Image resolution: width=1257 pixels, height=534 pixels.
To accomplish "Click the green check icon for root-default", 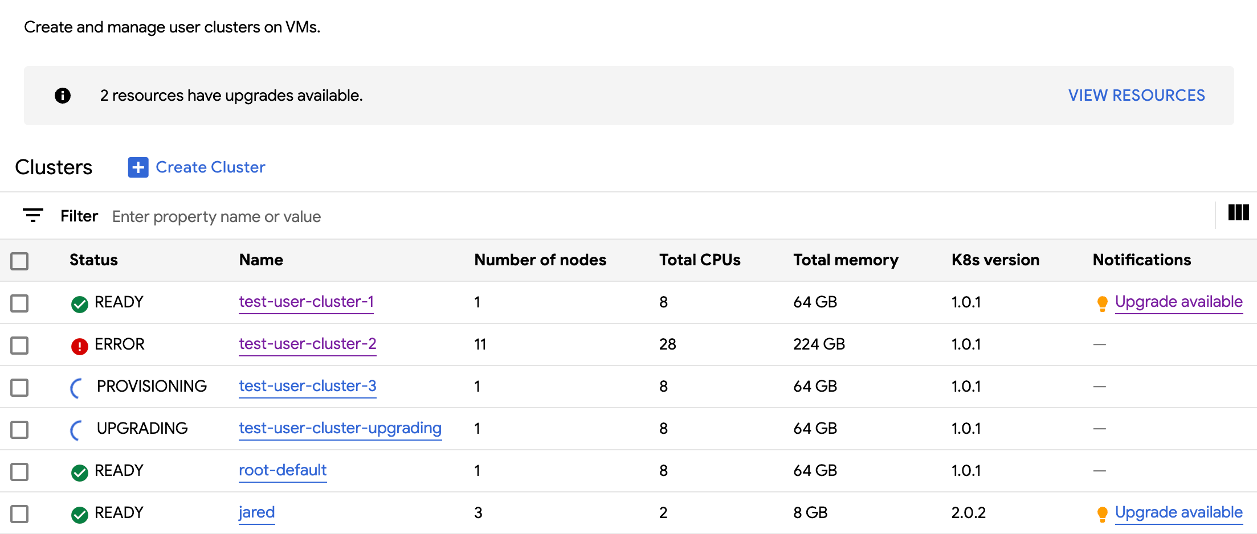I will coord(79,471).
